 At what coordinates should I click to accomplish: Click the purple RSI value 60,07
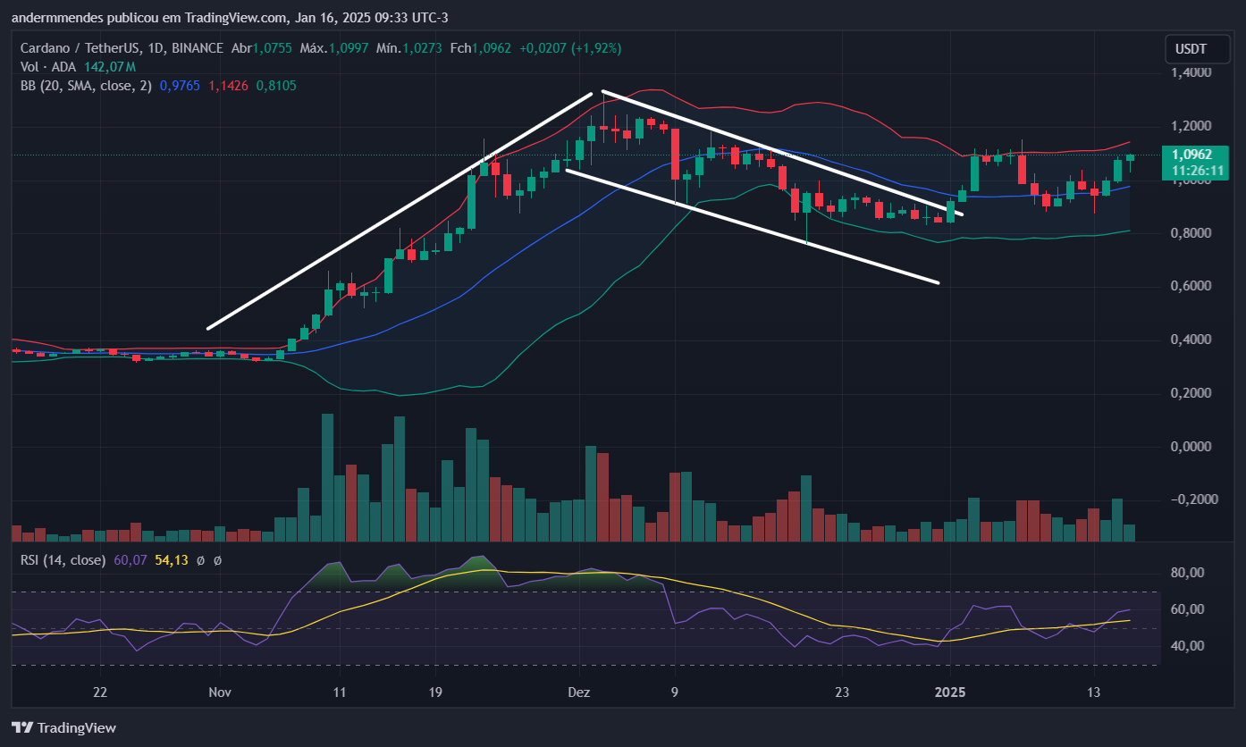click(130, 560)
